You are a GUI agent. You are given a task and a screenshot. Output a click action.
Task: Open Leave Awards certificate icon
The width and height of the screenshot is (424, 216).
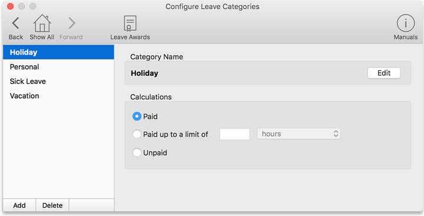coord(130,23)
